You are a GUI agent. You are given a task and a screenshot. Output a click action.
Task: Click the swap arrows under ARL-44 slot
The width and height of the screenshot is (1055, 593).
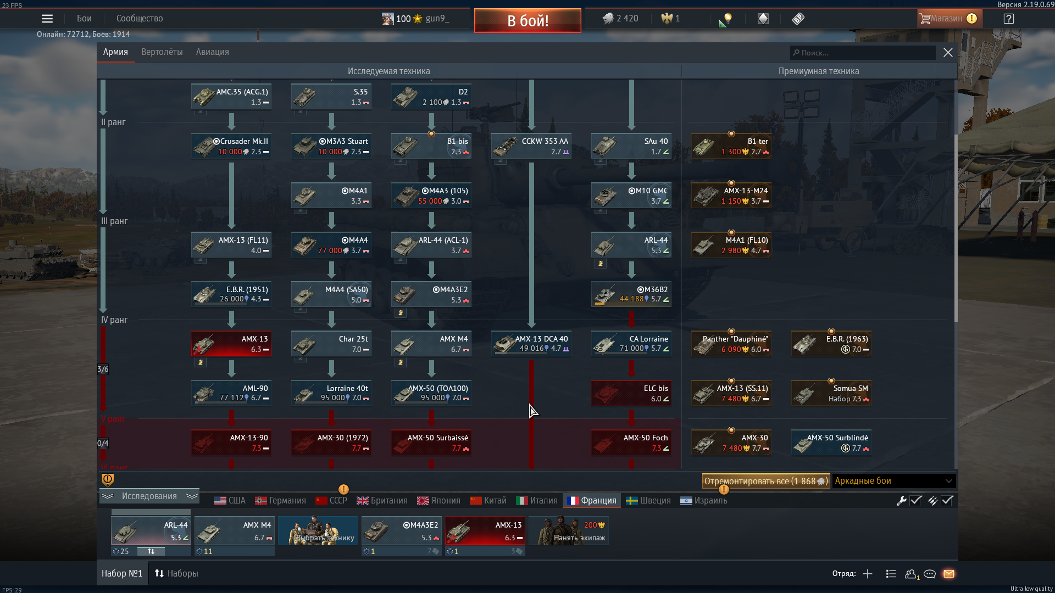click(x=151, y=551)
